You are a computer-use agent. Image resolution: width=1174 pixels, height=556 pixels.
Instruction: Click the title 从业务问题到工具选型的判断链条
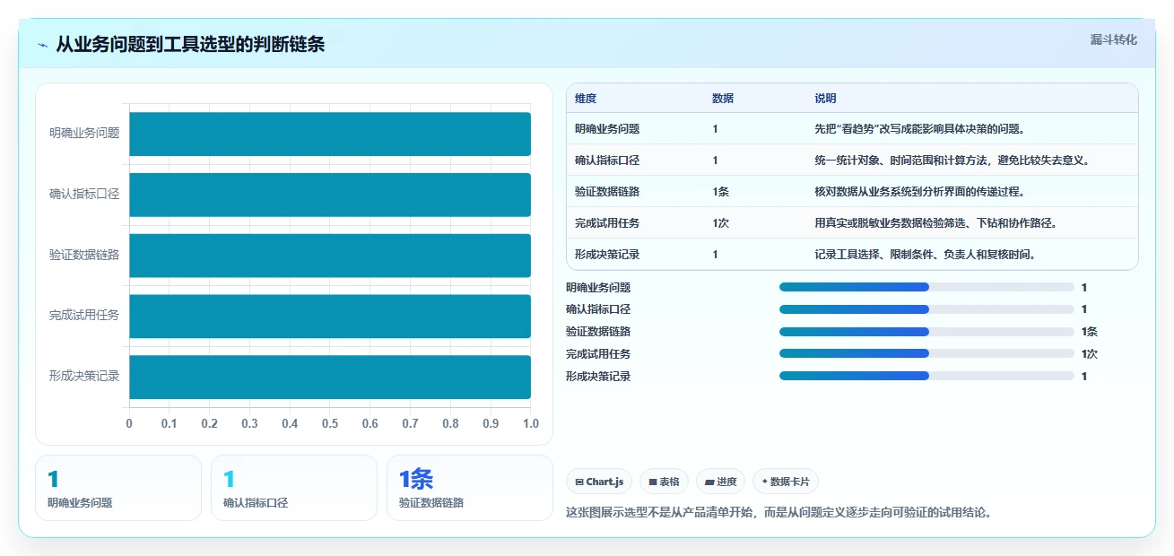click(x=190, y=45)
